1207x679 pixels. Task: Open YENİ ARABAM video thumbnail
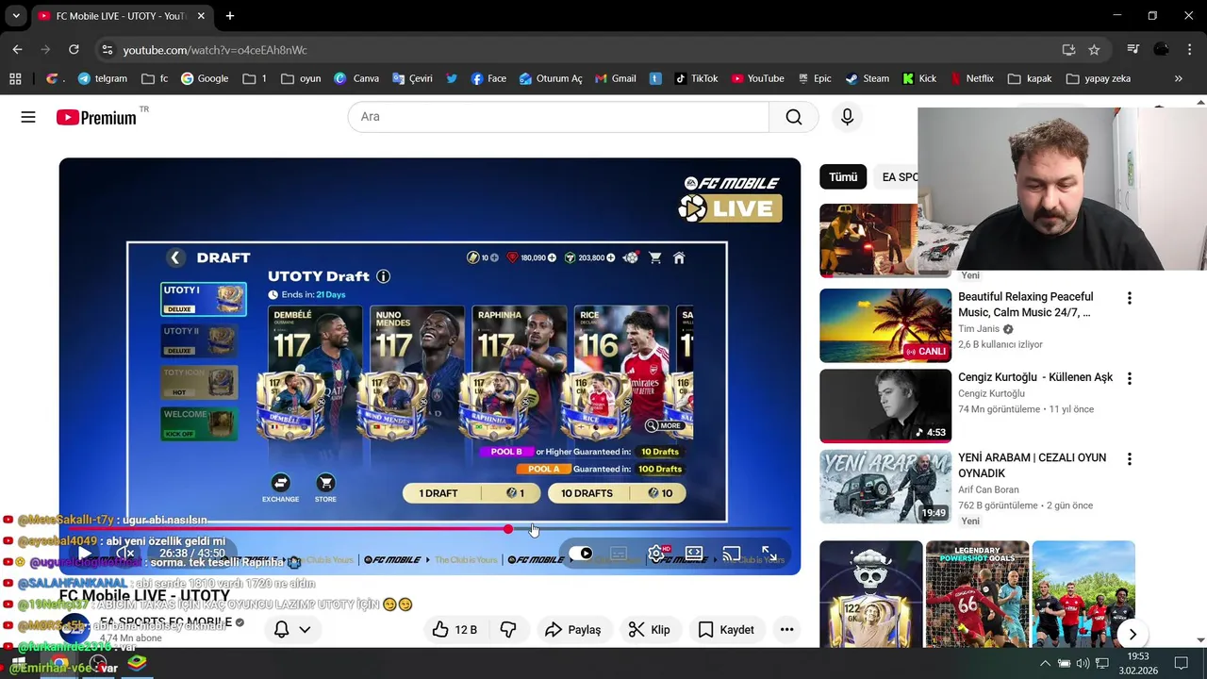pos(885,486)
